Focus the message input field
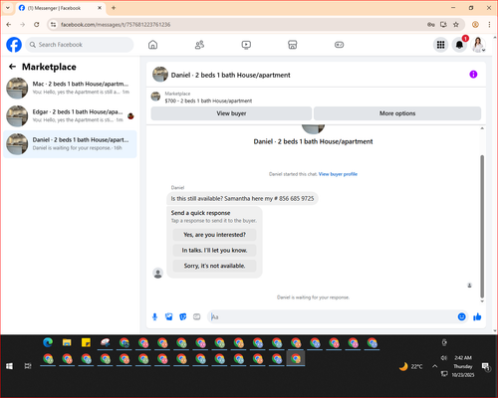 point(332,317)
